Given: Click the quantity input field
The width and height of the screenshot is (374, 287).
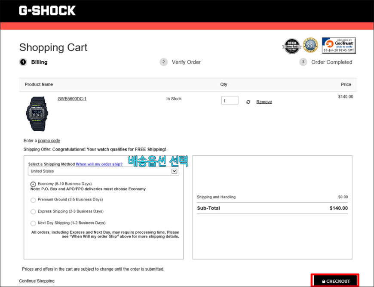Looking at the screenshot, I should click(x=230, y=101).
